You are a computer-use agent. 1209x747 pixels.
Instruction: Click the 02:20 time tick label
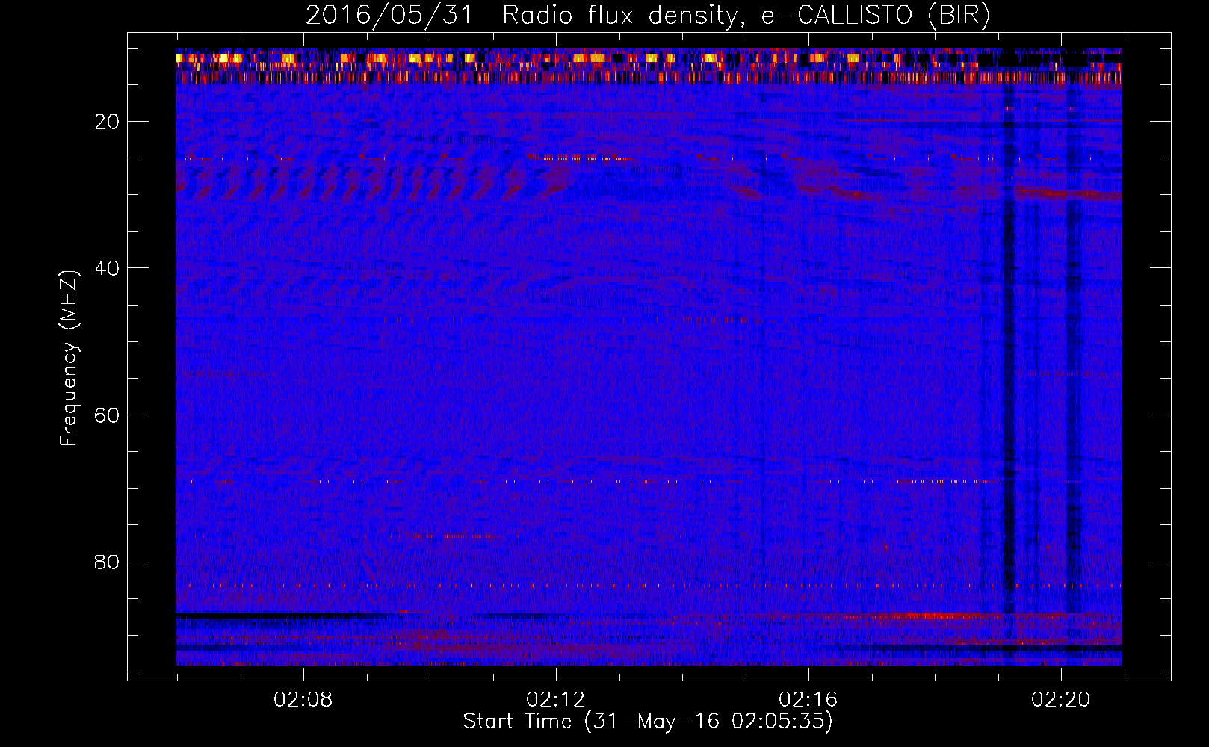click(1061, 700)
